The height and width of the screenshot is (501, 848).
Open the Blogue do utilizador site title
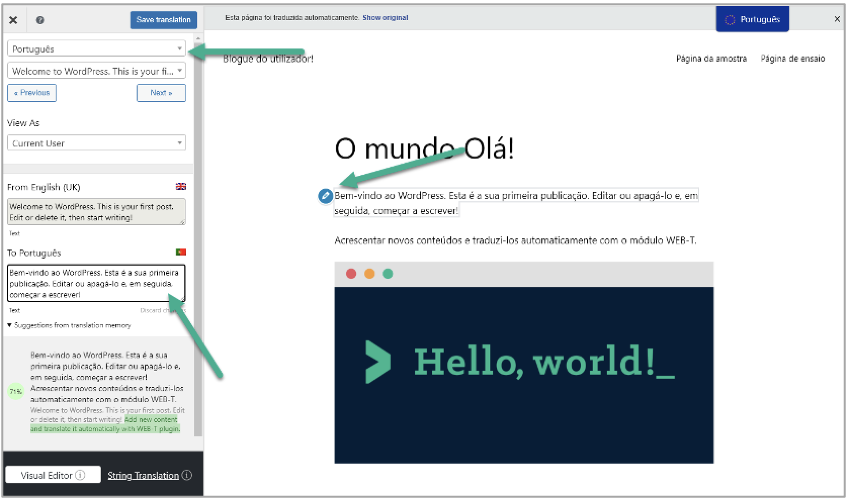pyautogui.click(x=268, y=59)
